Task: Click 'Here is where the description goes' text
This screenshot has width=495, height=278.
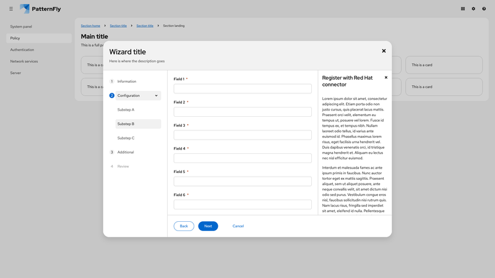Action: 137,61
